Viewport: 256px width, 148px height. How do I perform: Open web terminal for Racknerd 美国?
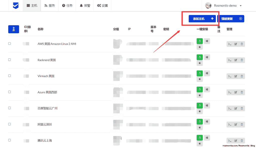[230, 60]
